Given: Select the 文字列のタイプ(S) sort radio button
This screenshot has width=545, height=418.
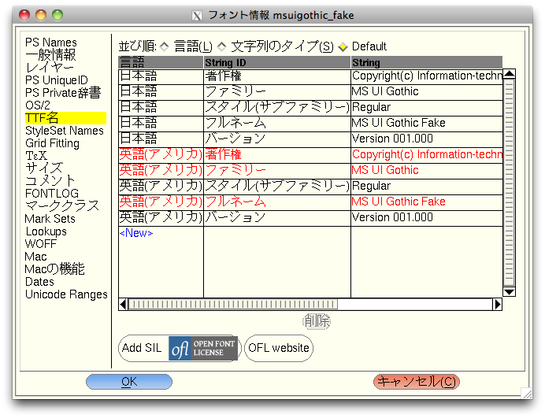Looking at the screenshot, I should [221, 46].
